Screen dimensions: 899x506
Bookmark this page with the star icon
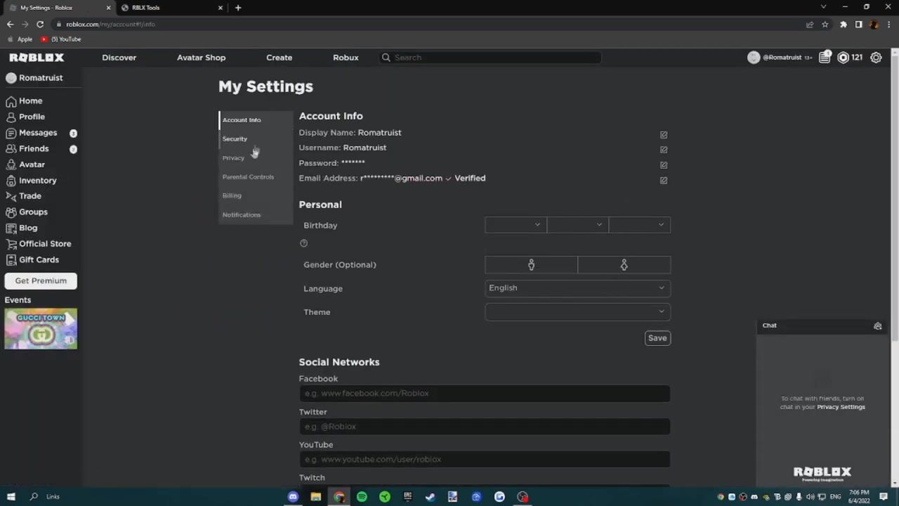click(825, 24)
